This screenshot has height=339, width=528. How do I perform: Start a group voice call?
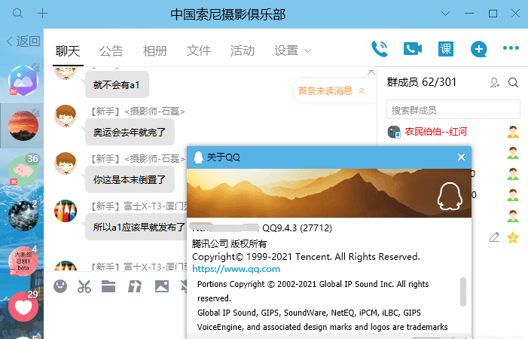point(380,49)
